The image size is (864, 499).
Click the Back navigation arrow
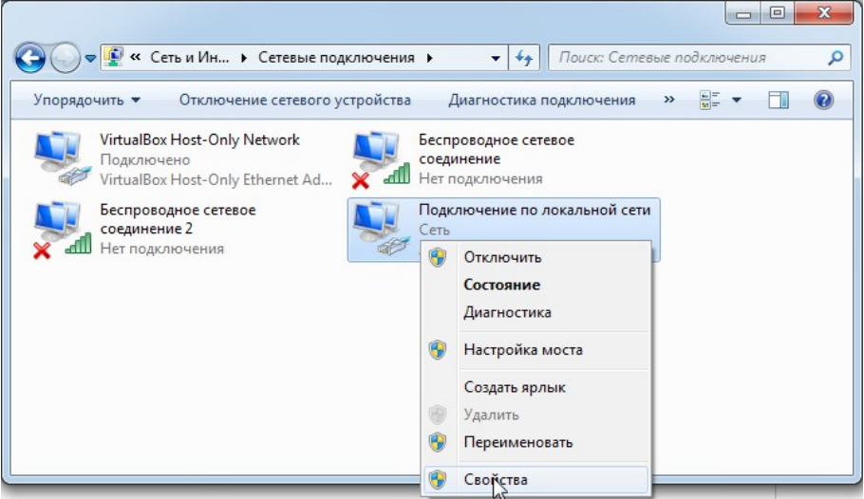[x=29, y=58]
